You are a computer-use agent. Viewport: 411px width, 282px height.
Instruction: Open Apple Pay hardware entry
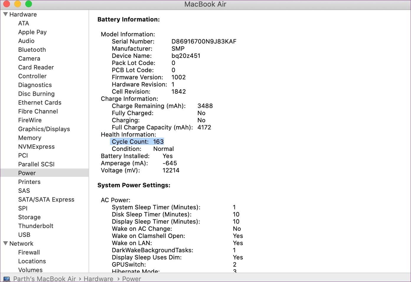(32, 32)
